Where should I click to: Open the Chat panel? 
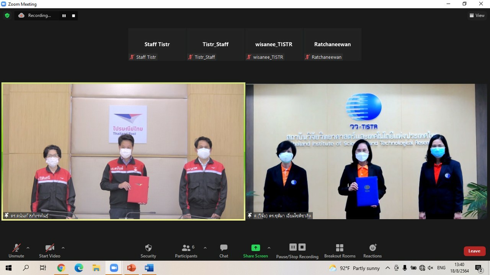[224, 251]
